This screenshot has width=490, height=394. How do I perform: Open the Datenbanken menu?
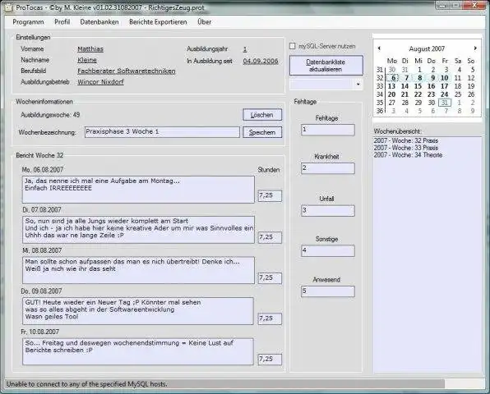pyautogui.click(x=99, y=22)
